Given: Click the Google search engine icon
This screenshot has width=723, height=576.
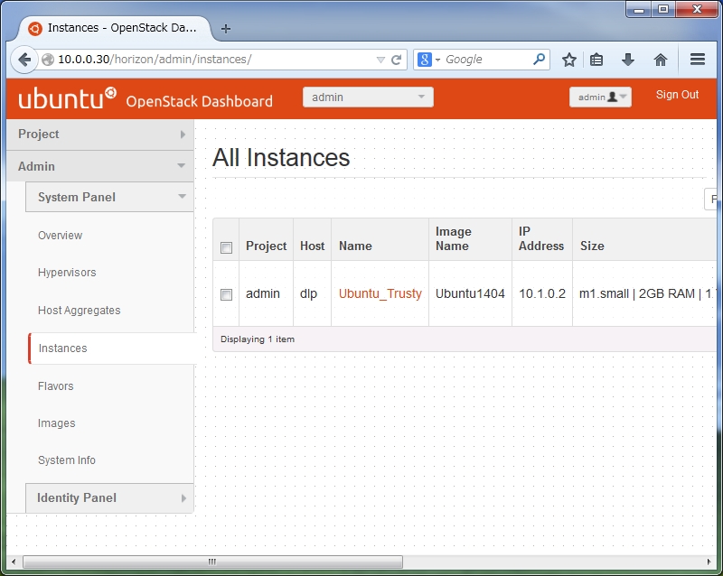Looking at the screenshot, I should [x=424, y=60].
